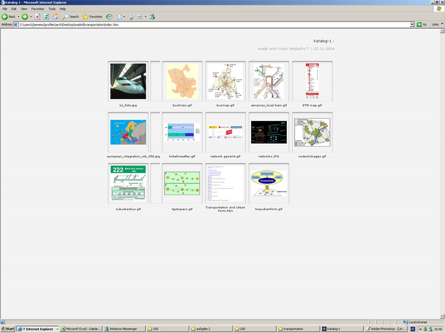This screenshot has height=333, width=445.
Task: Open the ETM map.gif thumbnail
Action: pyautogui.click(x=312, y=81)
